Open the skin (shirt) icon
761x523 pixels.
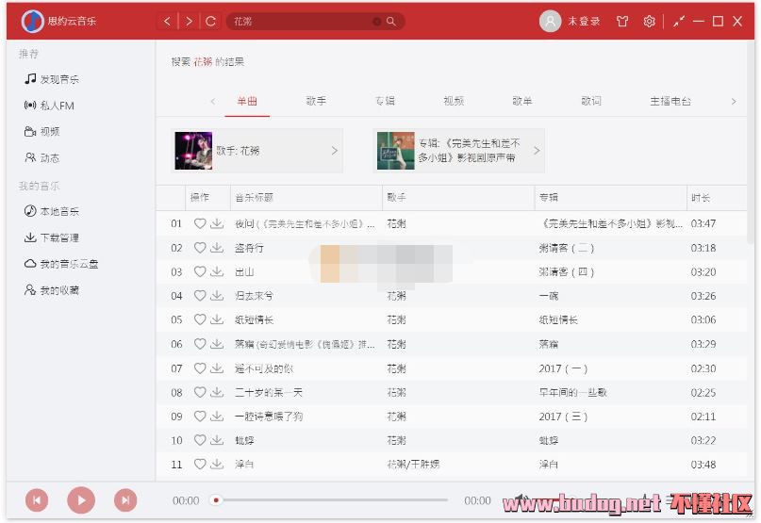pyautogui.click(x=621, y=21)
